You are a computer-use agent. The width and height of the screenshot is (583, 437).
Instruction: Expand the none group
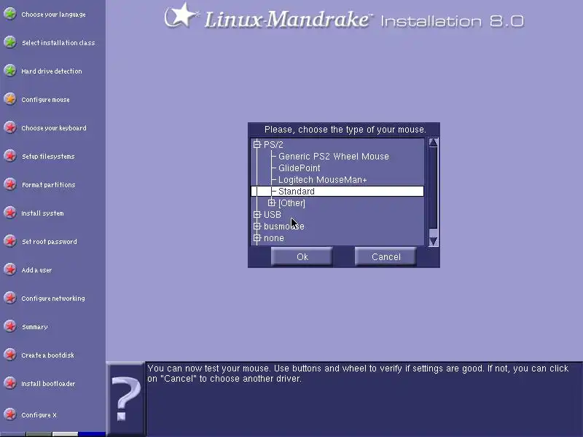pos(257,238)
